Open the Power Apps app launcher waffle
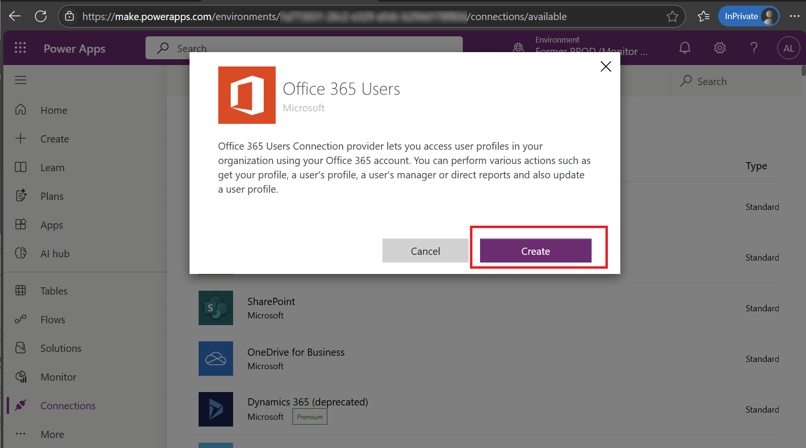 (x=20, y=48)
